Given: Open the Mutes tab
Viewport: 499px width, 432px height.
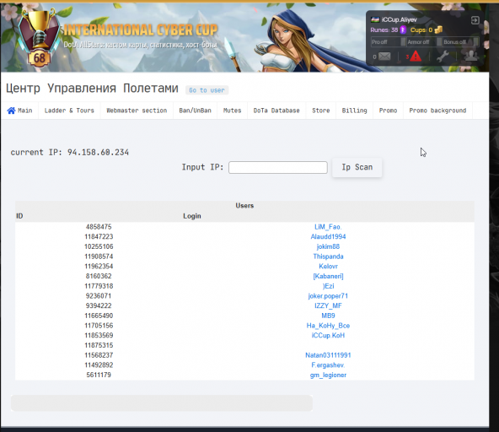Looking at the screenshot, I should click(232, 111).
